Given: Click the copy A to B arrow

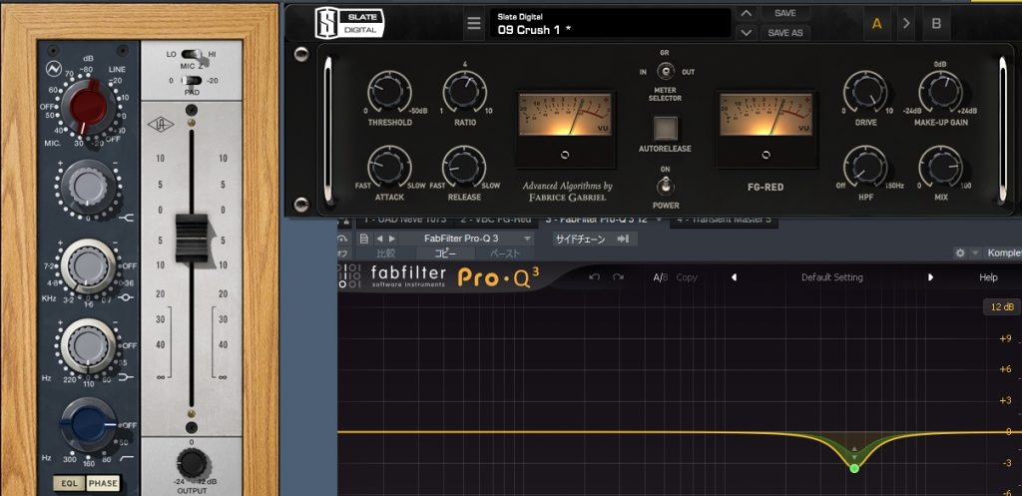Looking at the screenshot, I should pos(906,23).
